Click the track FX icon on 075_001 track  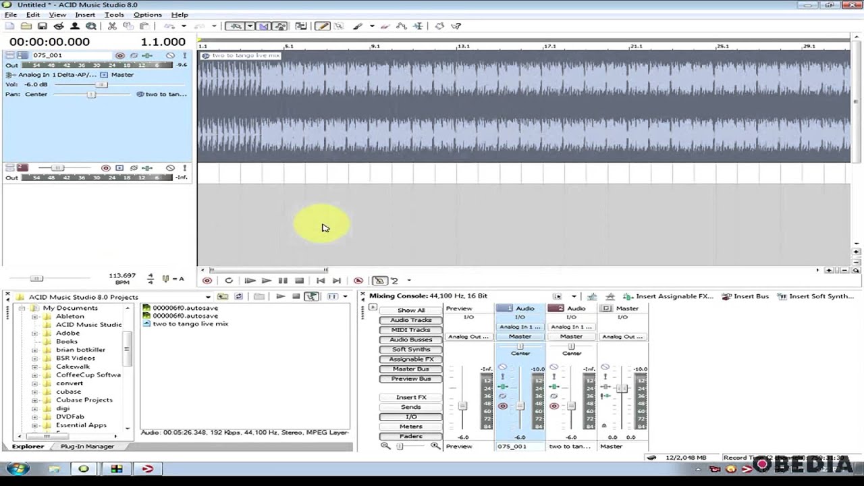coord(146,55)
